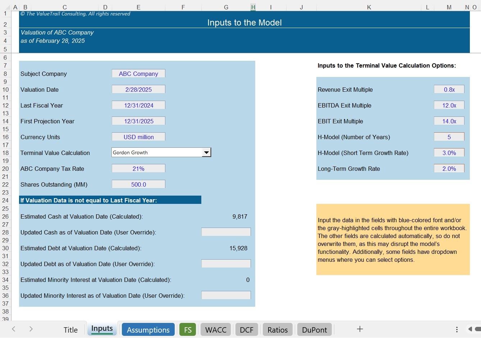The height and width of the screenshot is (338, 481).
Task: Go to the Assumptions sheet
Action: coord(148,329)
